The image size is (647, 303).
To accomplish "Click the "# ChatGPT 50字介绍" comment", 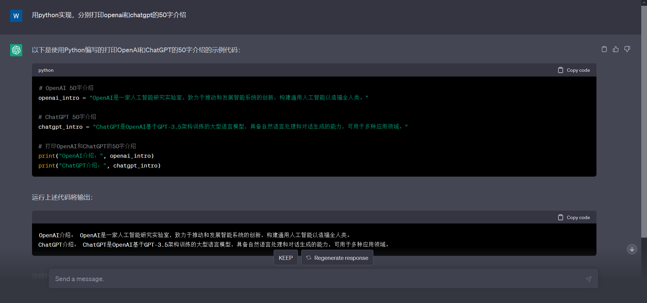I will point(67,117).
